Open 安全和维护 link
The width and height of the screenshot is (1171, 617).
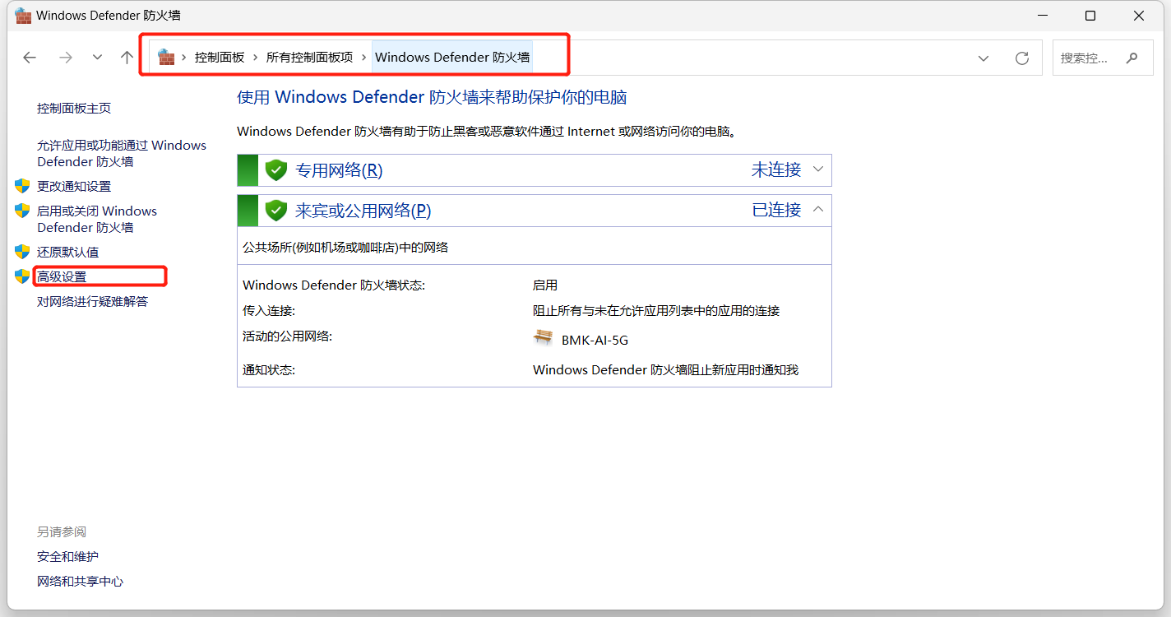[x=67, y=556]
